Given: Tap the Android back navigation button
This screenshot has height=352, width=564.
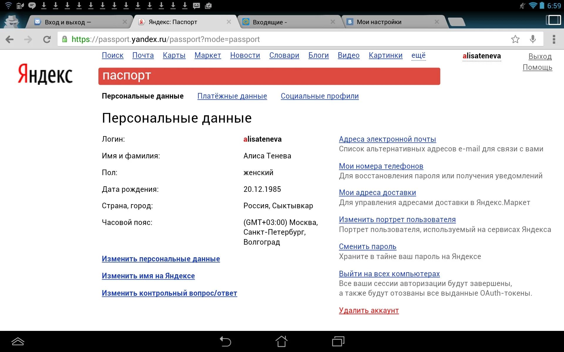Looking at the screenshot, I should click(x=226, y=341).
